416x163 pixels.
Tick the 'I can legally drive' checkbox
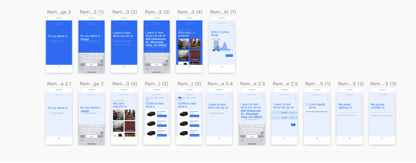(x=307, y=105)
